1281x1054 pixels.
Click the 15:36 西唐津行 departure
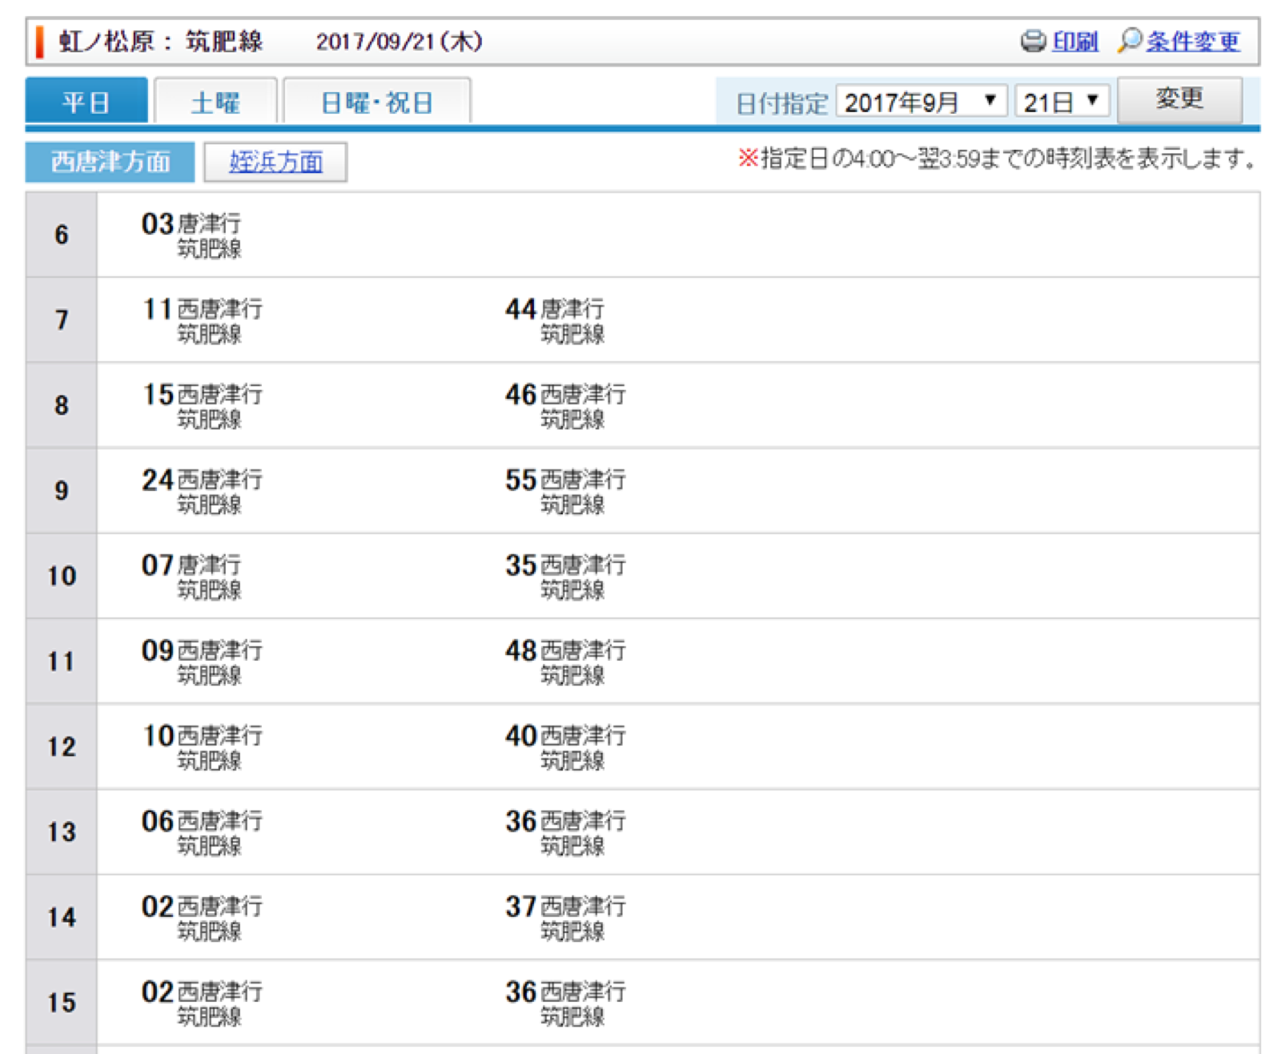[565, 1003]
